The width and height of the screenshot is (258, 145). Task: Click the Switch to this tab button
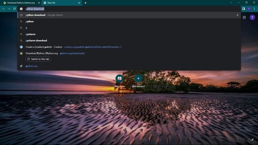pyautogui.click(x=38, y=59)
